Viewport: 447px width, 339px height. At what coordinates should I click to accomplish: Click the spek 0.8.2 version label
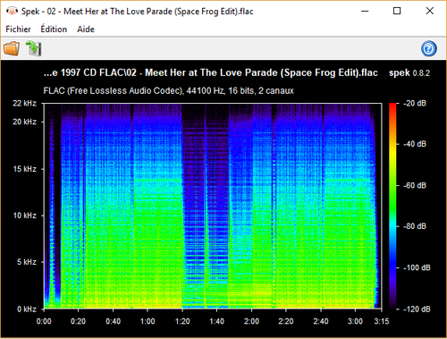(x=409, y=73)
